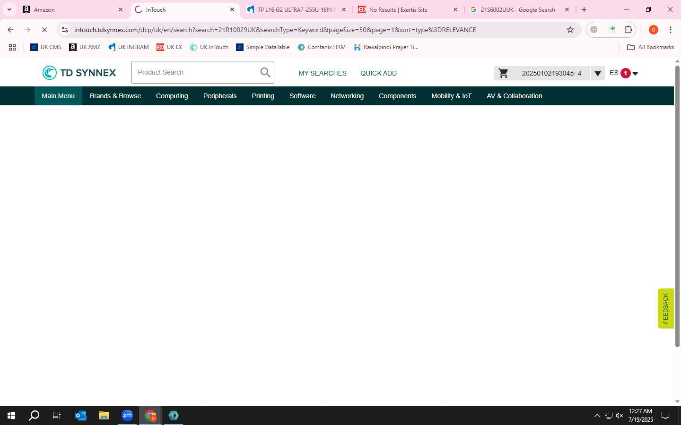Screen dimensions: 681x425
Task: Go back to previous page
Action: tap(10, 30)
